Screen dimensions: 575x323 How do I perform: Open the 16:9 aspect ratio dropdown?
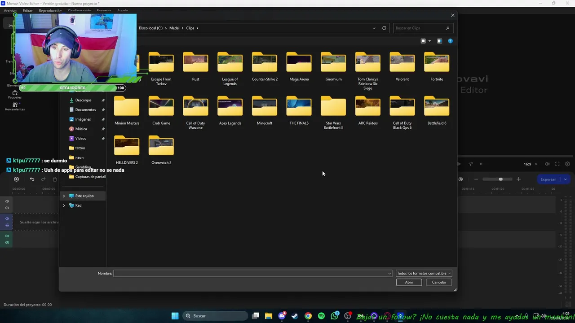(x=531, y=164)
